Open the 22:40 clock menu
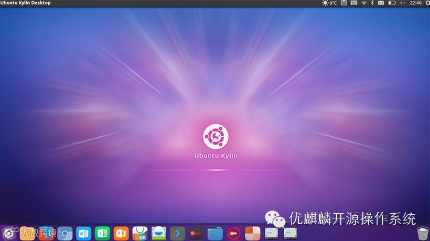 pos(415,3)
